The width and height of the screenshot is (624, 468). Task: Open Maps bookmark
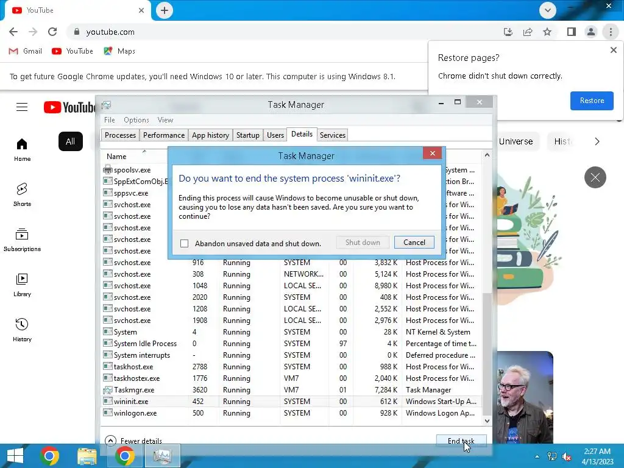click(119, 51)
